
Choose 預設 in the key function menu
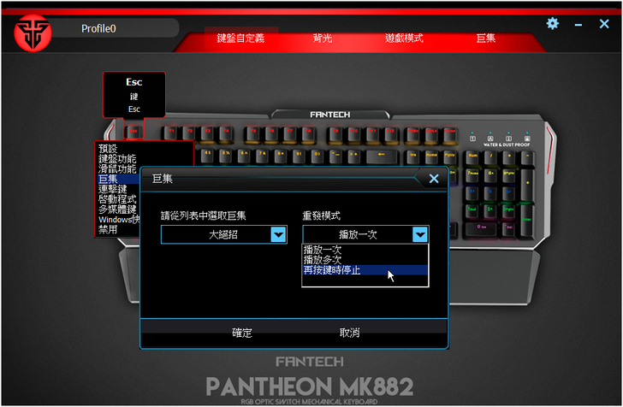[x=108, y=149]
